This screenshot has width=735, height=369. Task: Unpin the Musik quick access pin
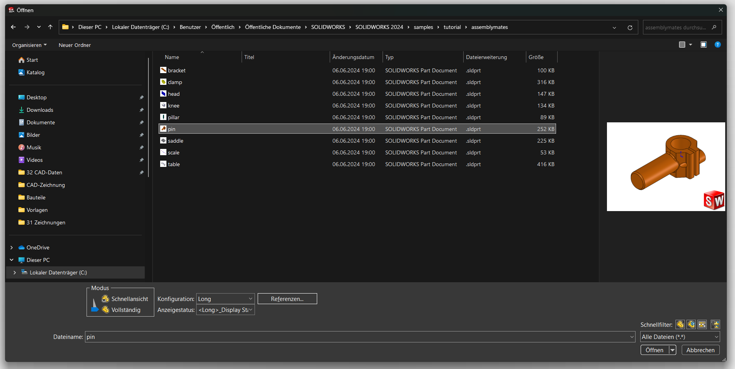(x=141, y=147)
